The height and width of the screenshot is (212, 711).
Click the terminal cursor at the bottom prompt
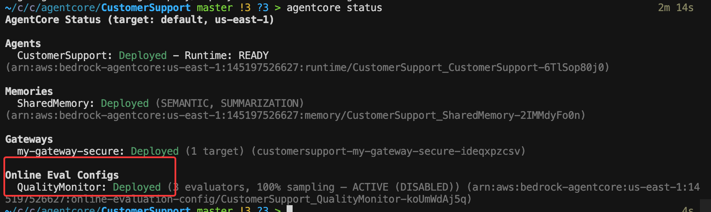pos(290,209)
